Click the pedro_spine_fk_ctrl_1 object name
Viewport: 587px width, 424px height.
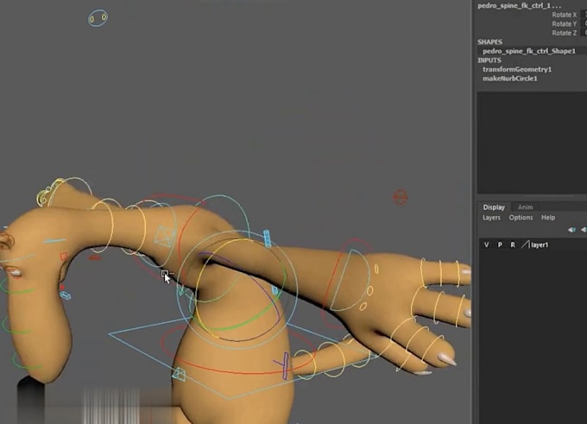coord(519,6)
